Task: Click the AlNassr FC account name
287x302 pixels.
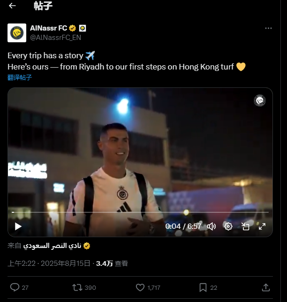Action: [x=48, y=28]
